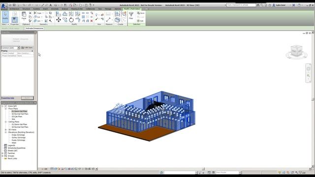
Task: Open the Collaborate ribbon tab
Action: click(91, 9)
